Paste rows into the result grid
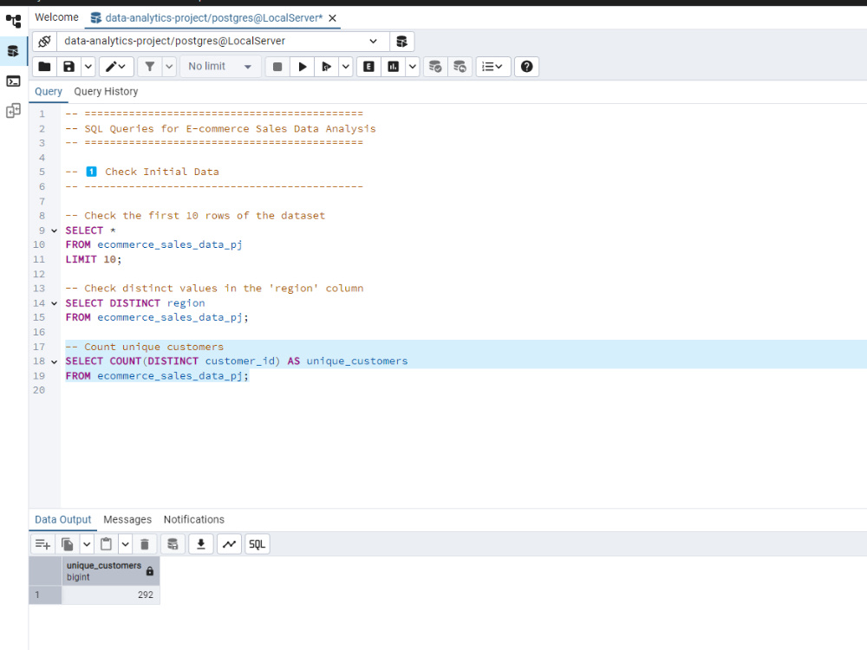This screenshot has width=867, height=650. click(x=106, y=544)
